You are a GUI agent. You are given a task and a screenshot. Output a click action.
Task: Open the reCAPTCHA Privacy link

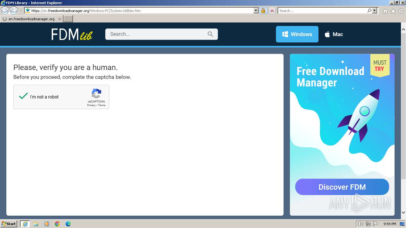[x=91, y=105]
